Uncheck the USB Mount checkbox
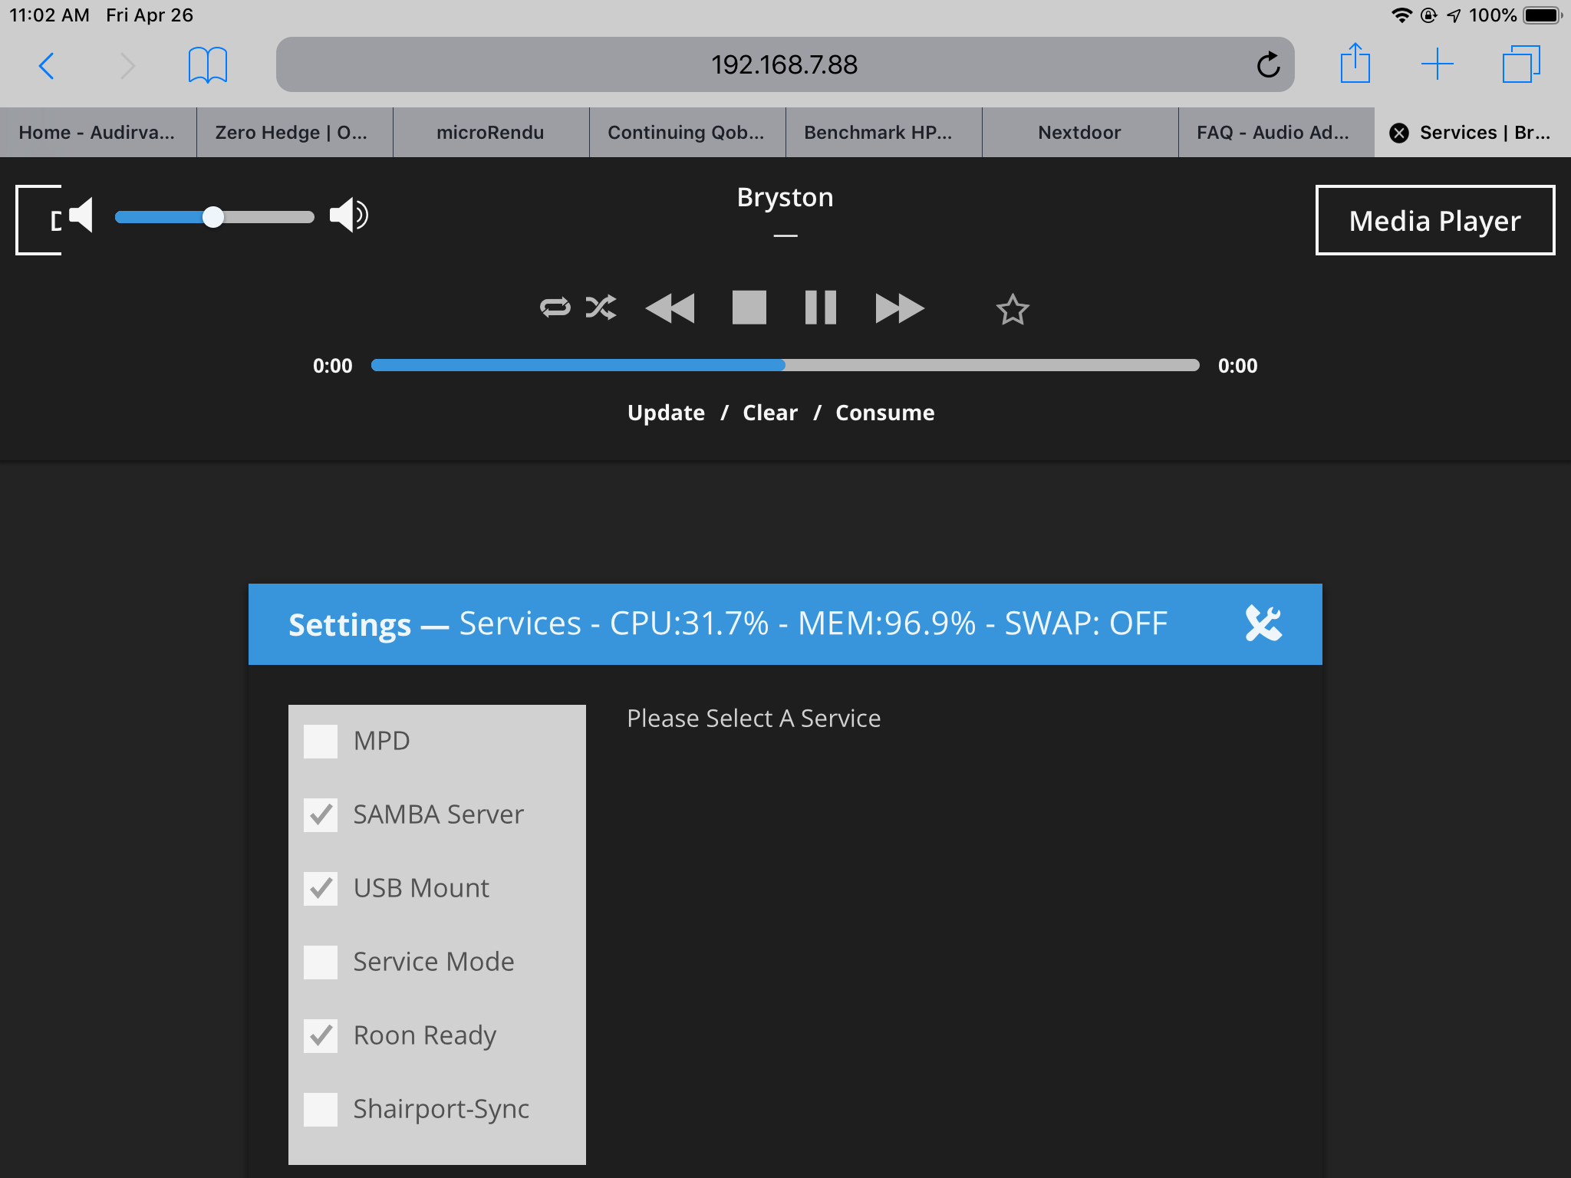Image resolution: width=1571 pixels, height=1178 pixels. coord(321,889)
